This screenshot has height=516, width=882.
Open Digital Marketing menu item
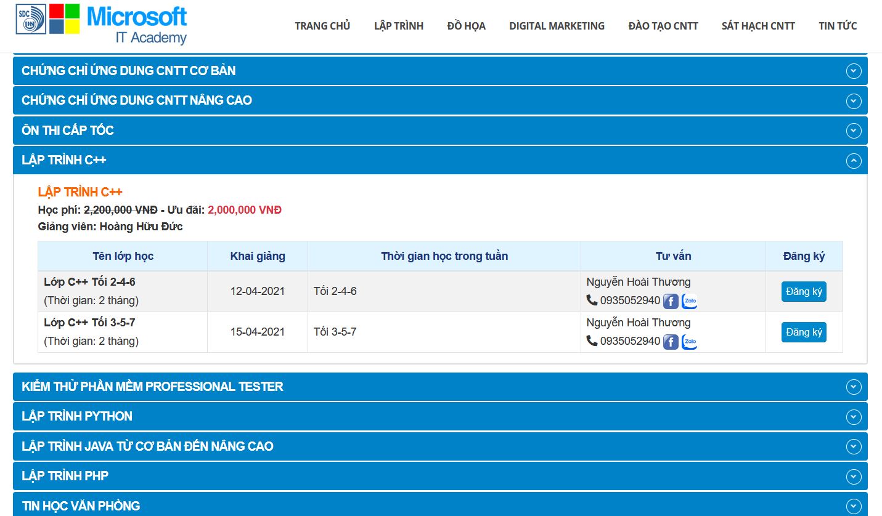[557, 26]
